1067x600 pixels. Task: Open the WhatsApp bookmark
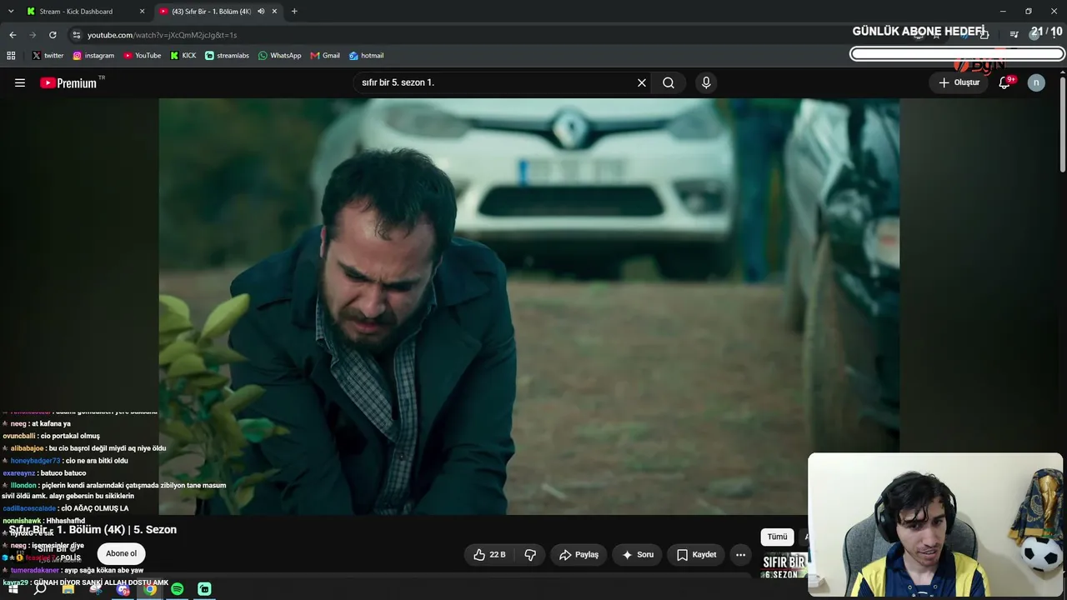(x=279, y=56)
